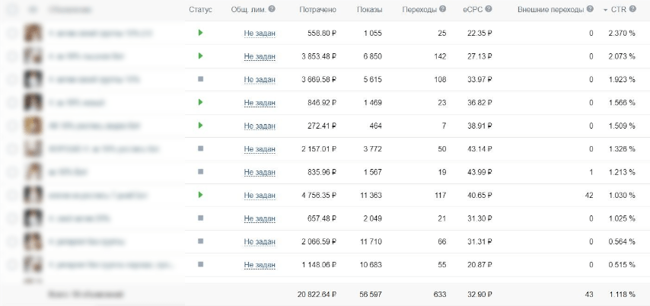
Task: Select the checkbox of the first ad row
Action: 12,33
